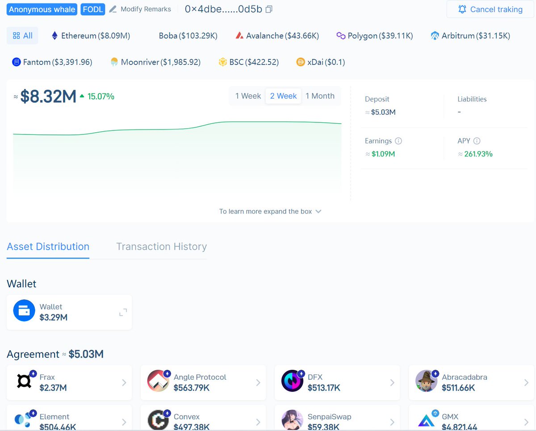Click the FODL tag
Image resolution: width=536 pixels, height=431 pixels.
click(93, 9)
